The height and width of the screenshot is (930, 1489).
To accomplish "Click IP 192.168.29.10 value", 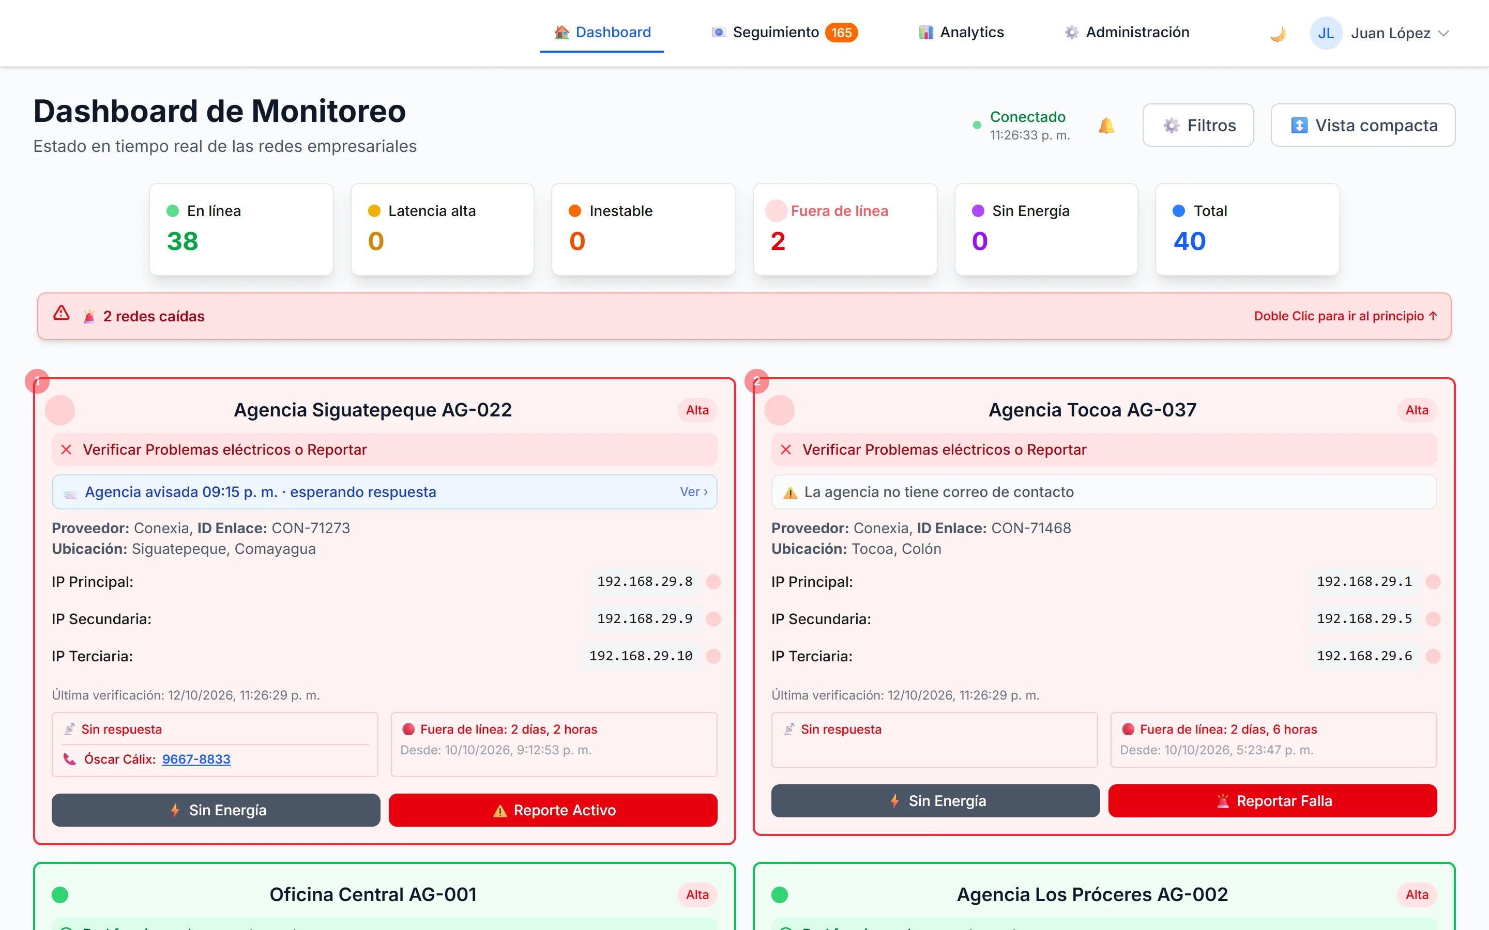I will click(641, 656).
